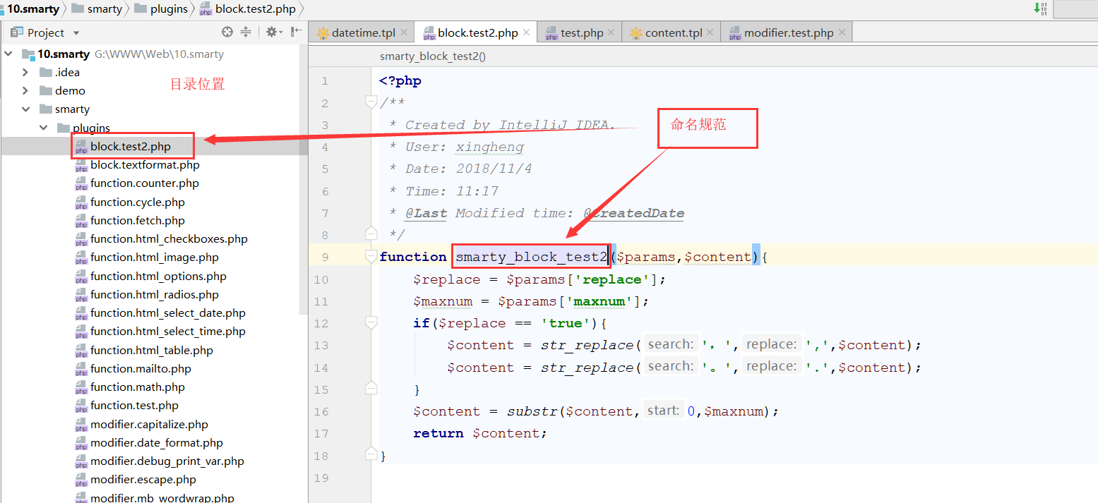
Task: Fold the doc comment at line 2
Action: tap(371, 103)
